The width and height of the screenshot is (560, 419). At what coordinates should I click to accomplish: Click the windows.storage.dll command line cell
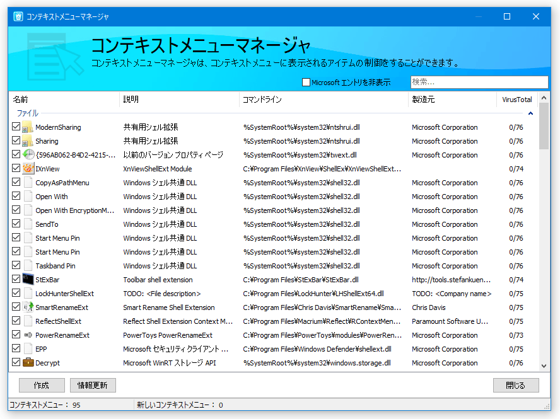[x=317, y=364]
